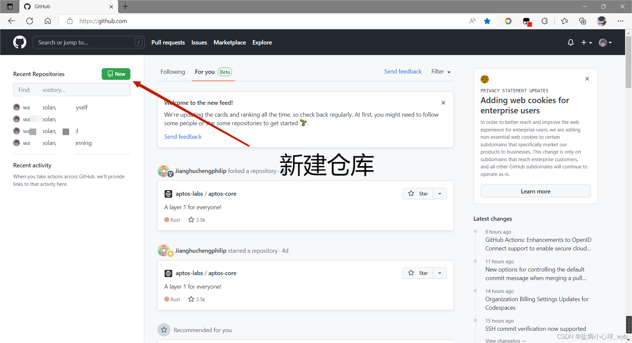Click the View changelog link
Image resolution: width=632 pixels, height=343 pixels.
pyautogui.click(x=505, y=340)
